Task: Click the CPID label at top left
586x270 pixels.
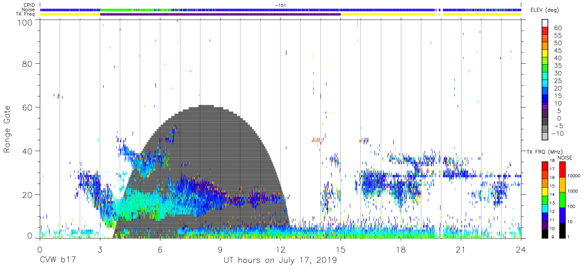Action: point(28,5)
